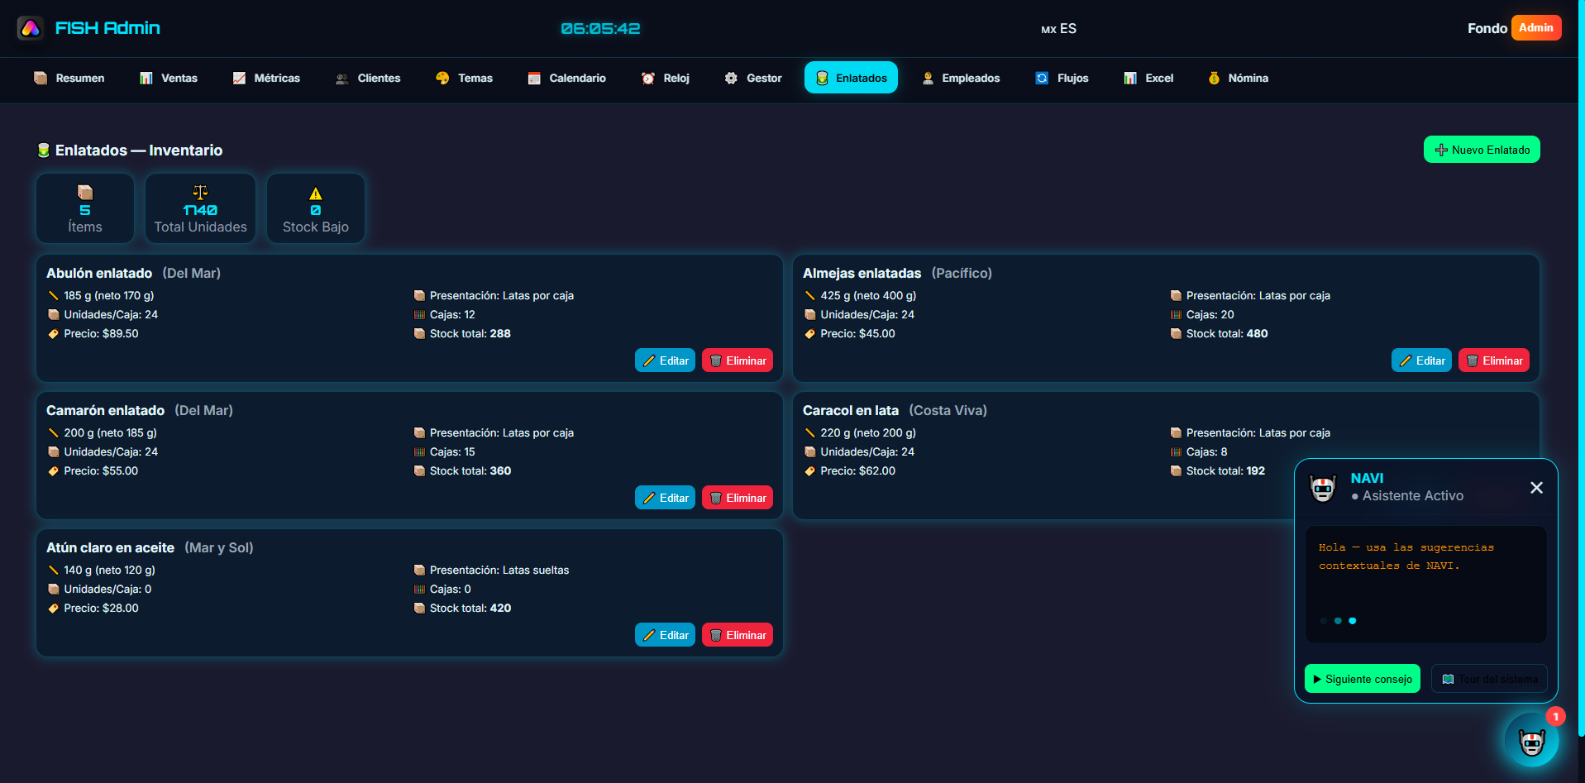The image size is (1585, 783).
Task: Close the NAVI assistant panel
Action: pos(1536,488)
